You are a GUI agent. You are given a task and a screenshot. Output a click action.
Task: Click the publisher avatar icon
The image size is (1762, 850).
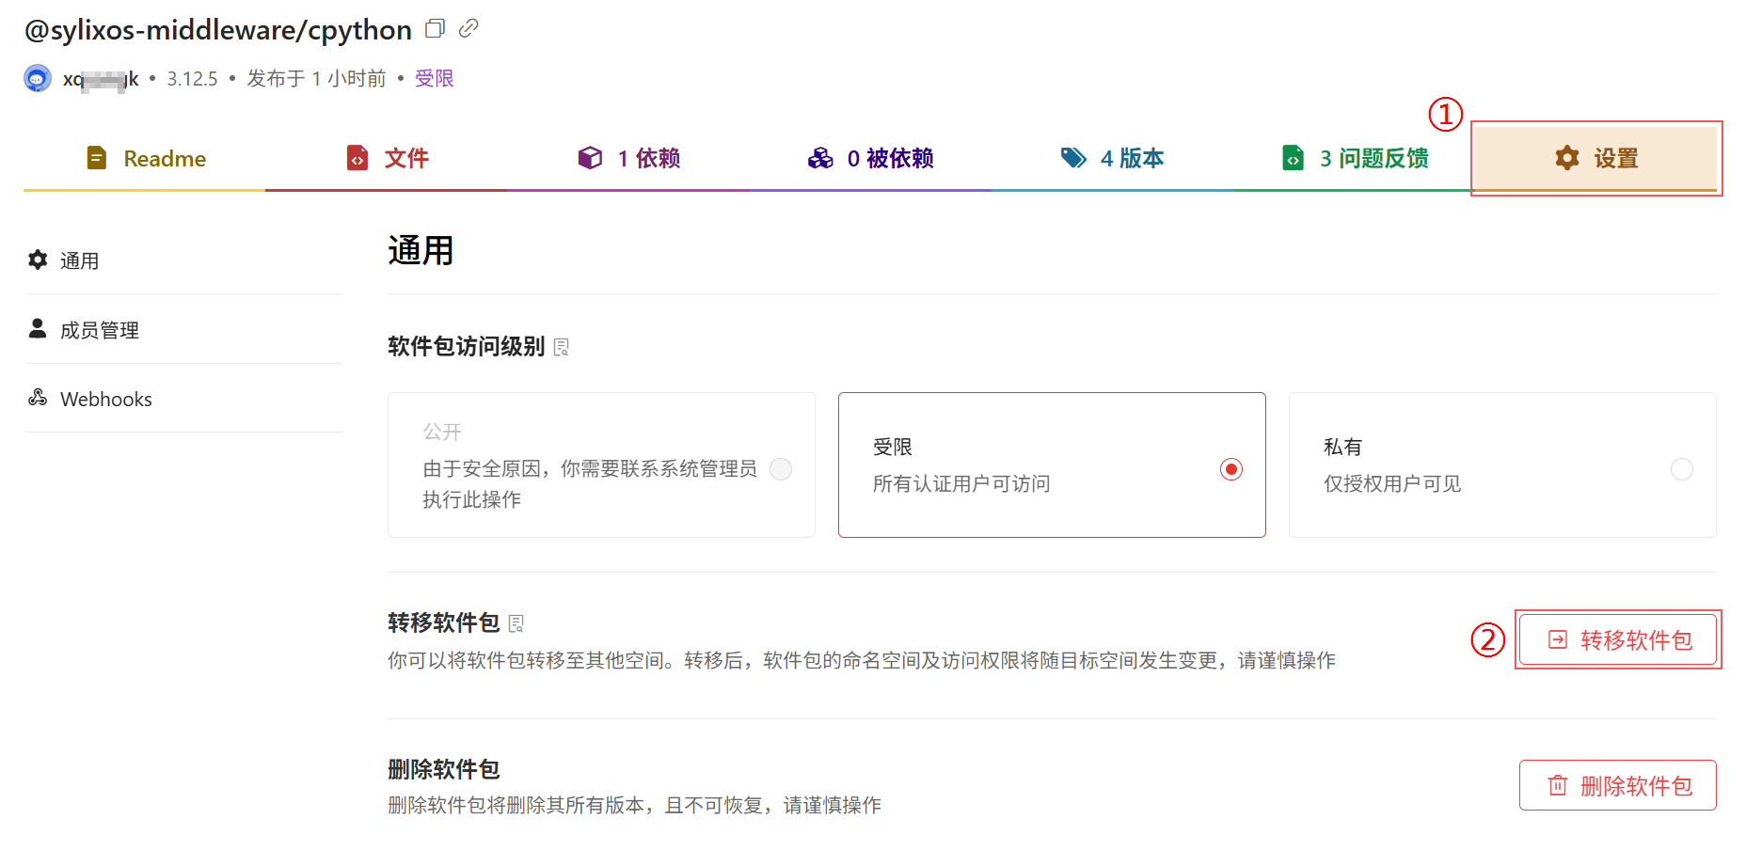pyautogui.click(x=38, y=78)
